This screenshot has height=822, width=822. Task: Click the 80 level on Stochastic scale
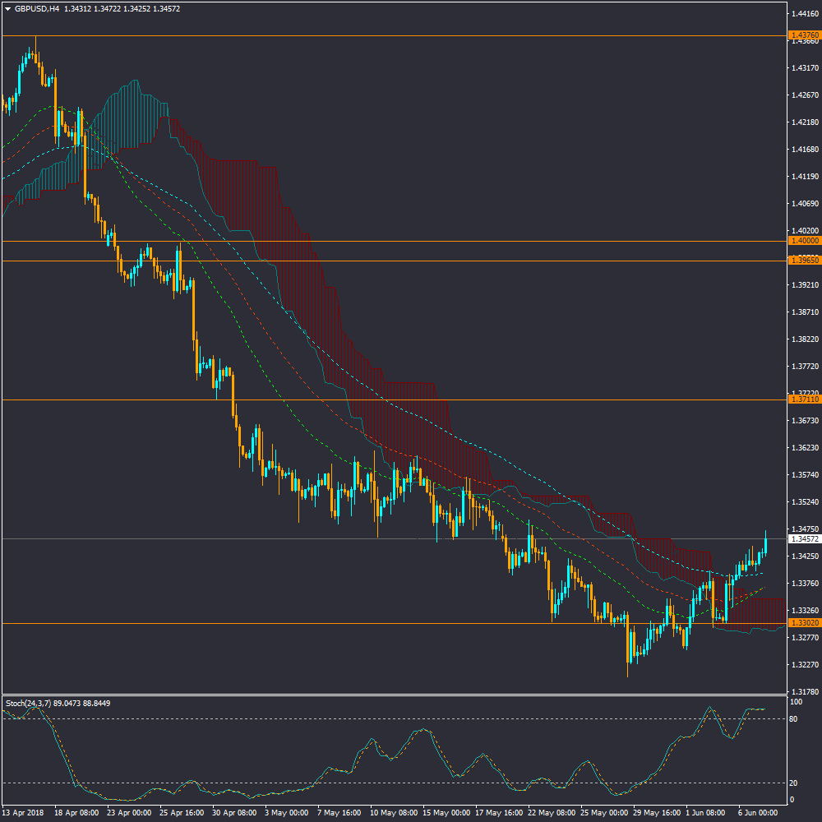pos(794,719)
